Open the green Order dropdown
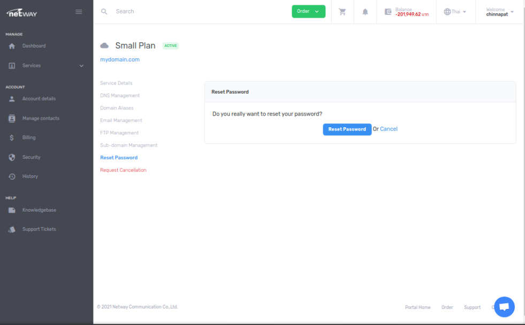Image resolution: width=525 pixels, height=325 pixels. click(x=308, y=11)
